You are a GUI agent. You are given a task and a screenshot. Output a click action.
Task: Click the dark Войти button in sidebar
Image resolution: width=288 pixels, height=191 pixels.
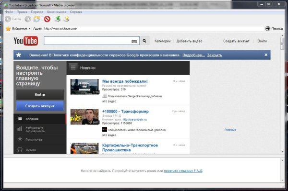point(40,94)
